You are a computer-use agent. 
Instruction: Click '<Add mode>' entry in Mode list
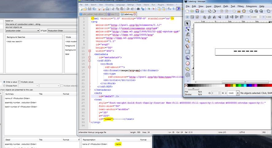point(71,42)
